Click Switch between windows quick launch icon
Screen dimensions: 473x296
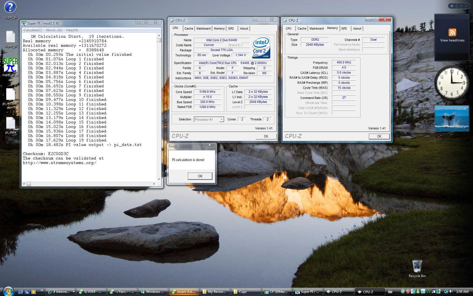click(x=27, y=292)
